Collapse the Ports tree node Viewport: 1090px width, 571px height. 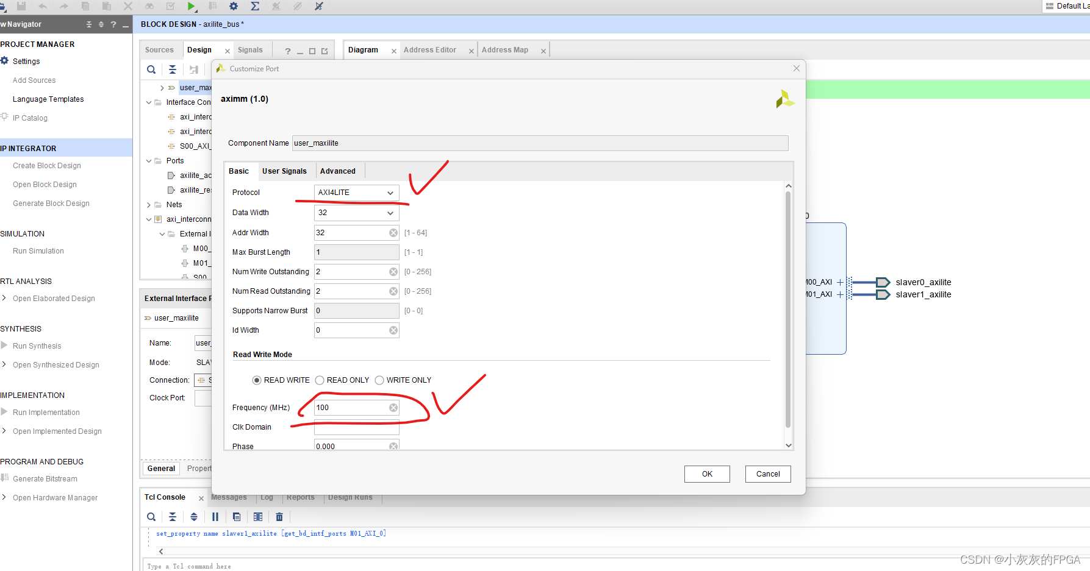(x=149, y=161)
